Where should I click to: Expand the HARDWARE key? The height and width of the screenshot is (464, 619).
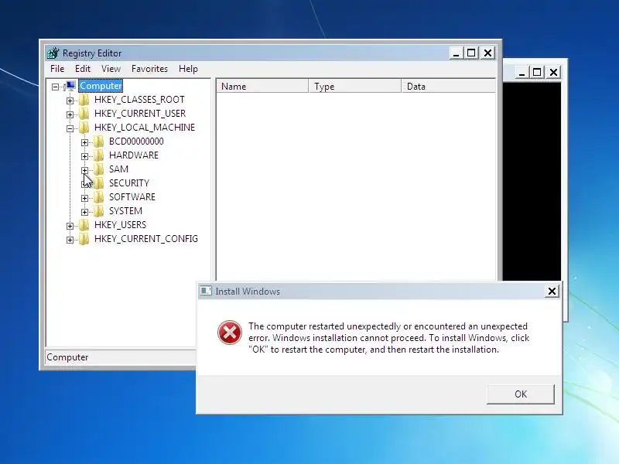pyautogui.click(x=84, y=156)
